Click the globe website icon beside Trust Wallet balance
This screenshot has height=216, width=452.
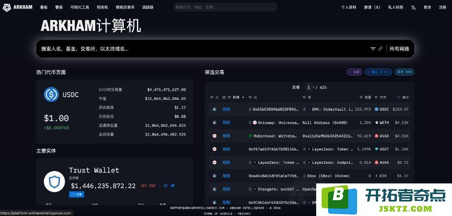coord(166,186)
